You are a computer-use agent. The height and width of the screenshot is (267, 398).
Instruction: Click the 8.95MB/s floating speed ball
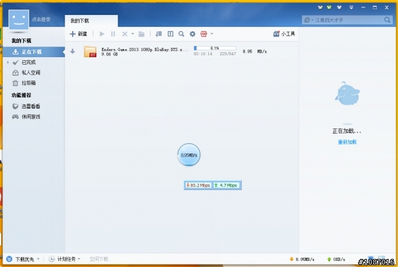click(189, 155)
